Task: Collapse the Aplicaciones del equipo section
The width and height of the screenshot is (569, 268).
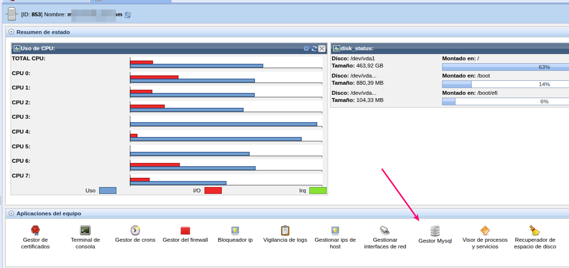Action: tap(11, 213)
